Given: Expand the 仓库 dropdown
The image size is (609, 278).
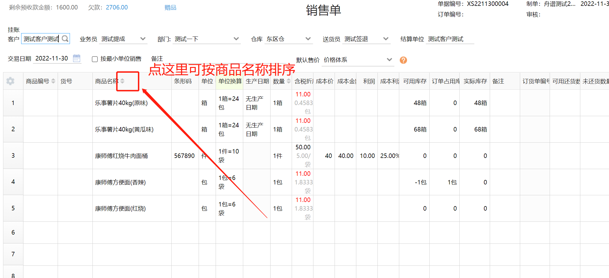Looking at the screenshot, I should click(x=308, y=39).
